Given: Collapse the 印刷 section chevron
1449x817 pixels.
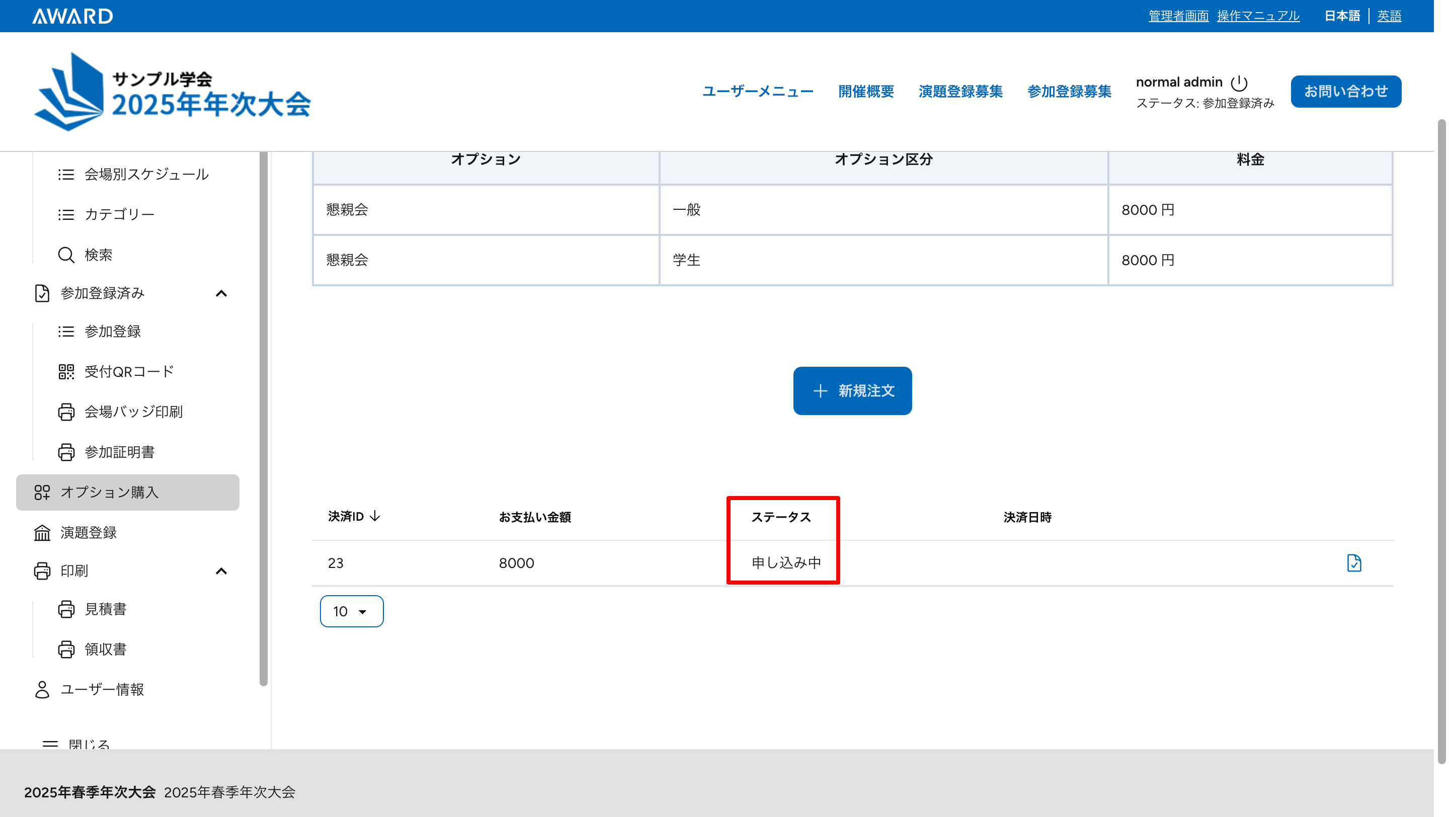Looking at the screenshot, I should click(x=221, y=571).
